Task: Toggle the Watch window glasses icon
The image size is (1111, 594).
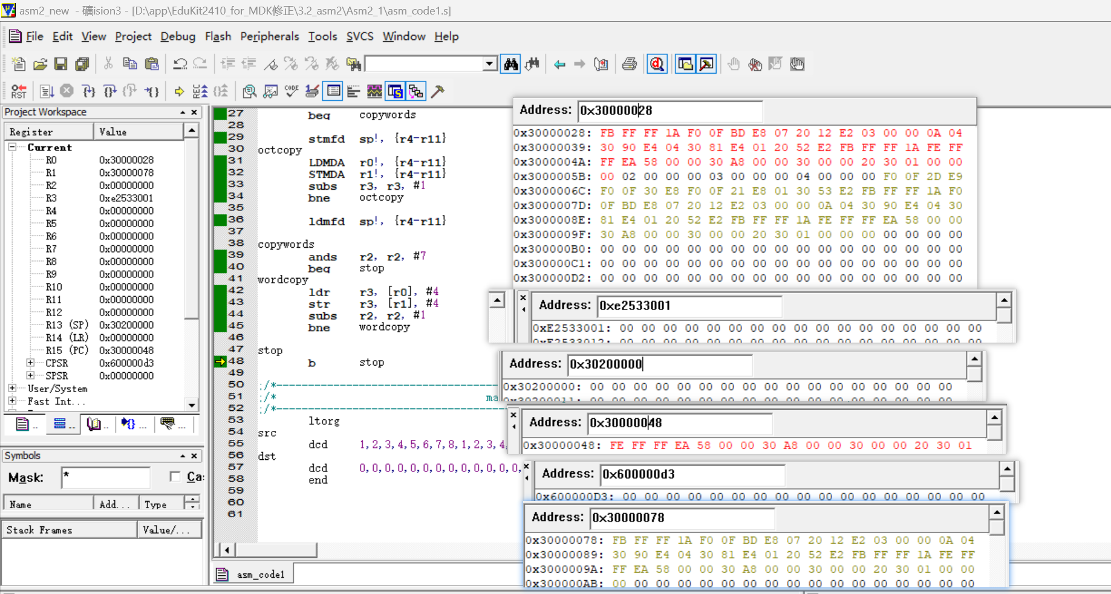Action: pos(270,91)
